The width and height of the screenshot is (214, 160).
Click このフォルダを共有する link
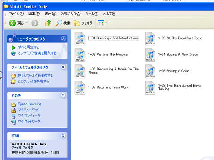(x=33, y=81)
